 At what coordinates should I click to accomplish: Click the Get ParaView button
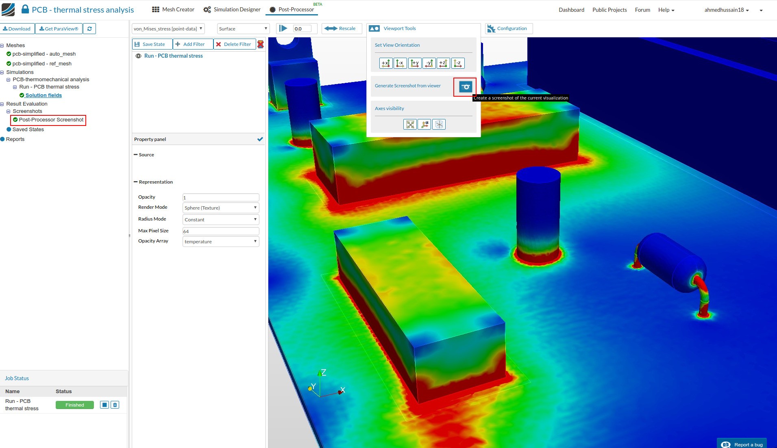[x=59, y=29]
